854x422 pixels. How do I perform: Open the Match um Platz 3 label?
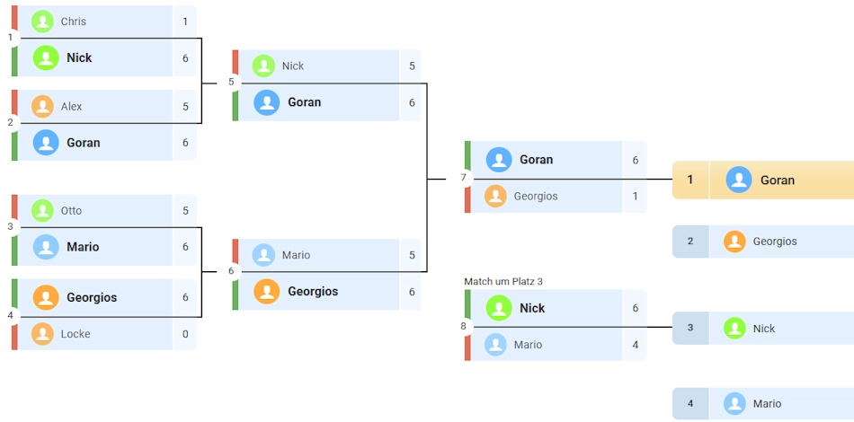click(x=503, y=282)
